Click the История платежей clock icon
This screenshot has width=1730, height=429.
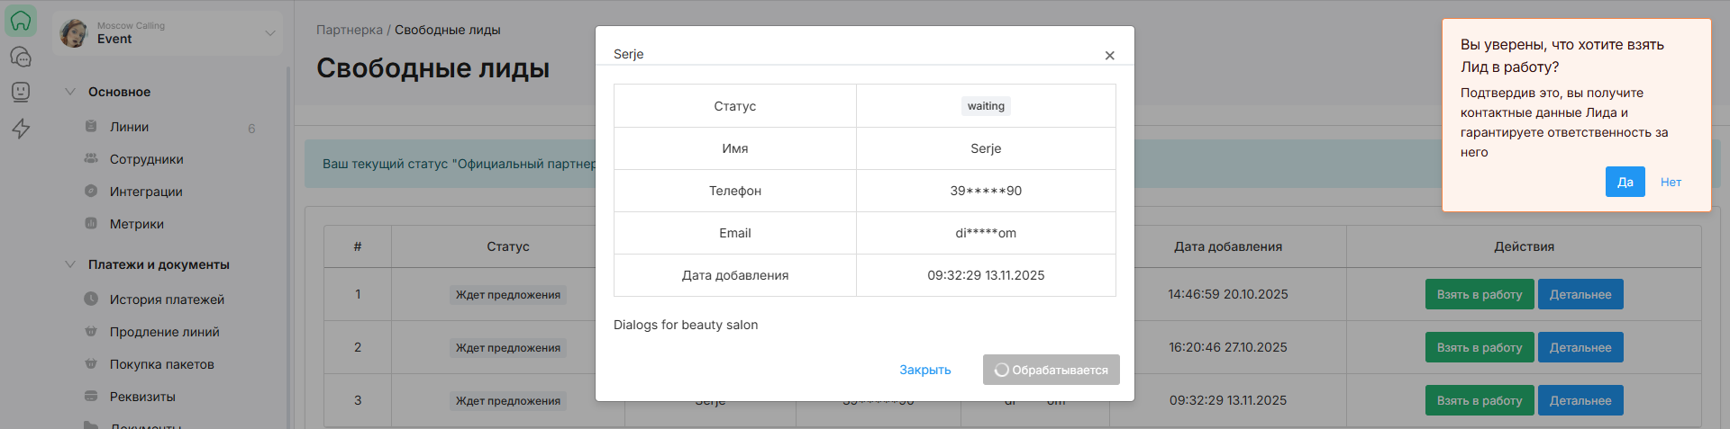click(91, 299)
